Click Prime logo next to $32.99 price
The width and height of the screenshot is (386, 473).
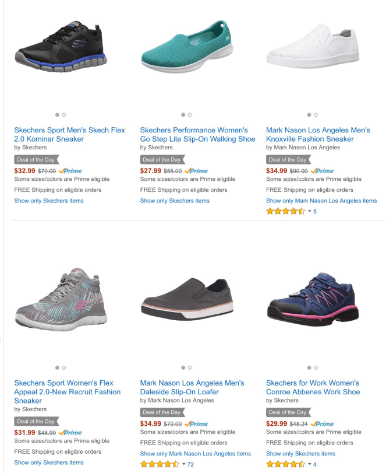pos(70,171)
